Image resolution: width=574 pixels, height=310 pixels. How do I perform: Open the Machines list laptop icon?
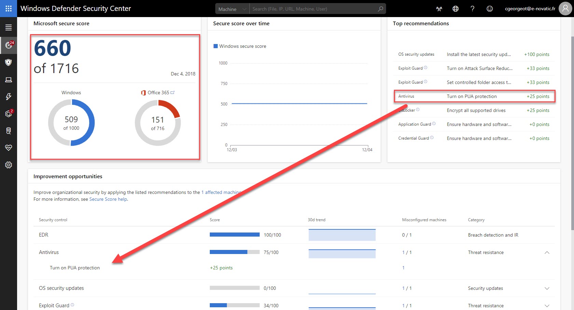point(9,80)
